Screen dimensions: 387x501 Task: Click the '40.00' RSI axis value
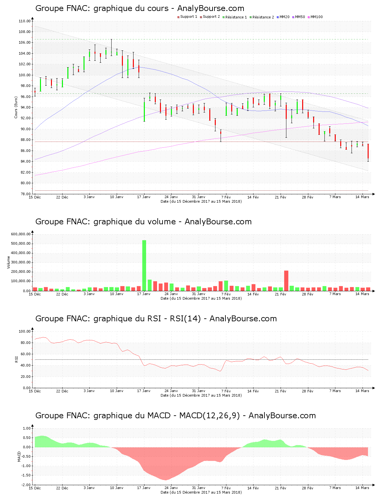(x=25, y=366)
